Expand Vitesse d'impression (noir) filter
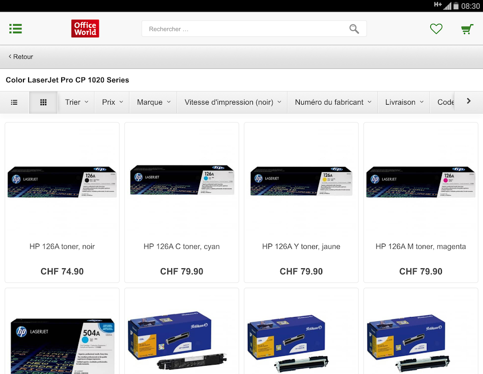The height and width of the screenshot is (374, 483). coord(232,102)
